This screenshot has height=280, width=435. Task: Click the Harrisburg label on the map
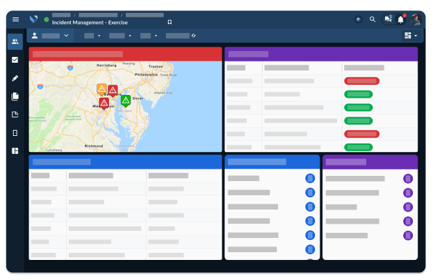point(106,65)
